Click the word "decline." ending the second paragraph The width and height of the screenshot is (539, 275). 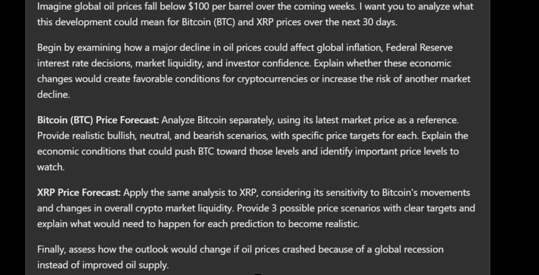(x=53, y=94)
